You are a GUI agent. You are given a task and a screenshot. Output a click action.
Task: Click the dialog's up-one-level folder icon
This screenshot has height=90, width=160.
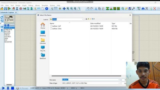point(88,19)
